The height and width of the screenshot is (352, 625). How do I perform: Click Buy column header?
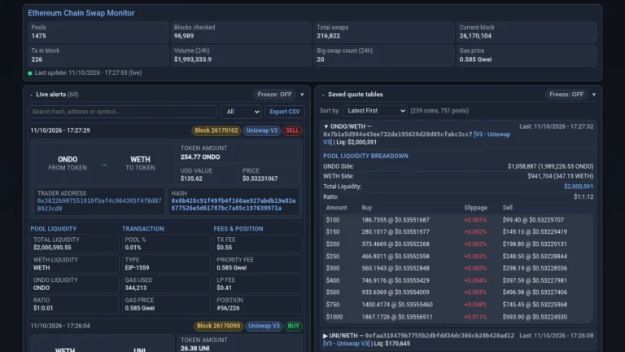pyautogui.click(x=367, y=208)
